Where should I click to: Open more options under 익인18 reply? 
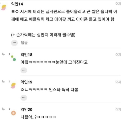[x=24, y=70]
